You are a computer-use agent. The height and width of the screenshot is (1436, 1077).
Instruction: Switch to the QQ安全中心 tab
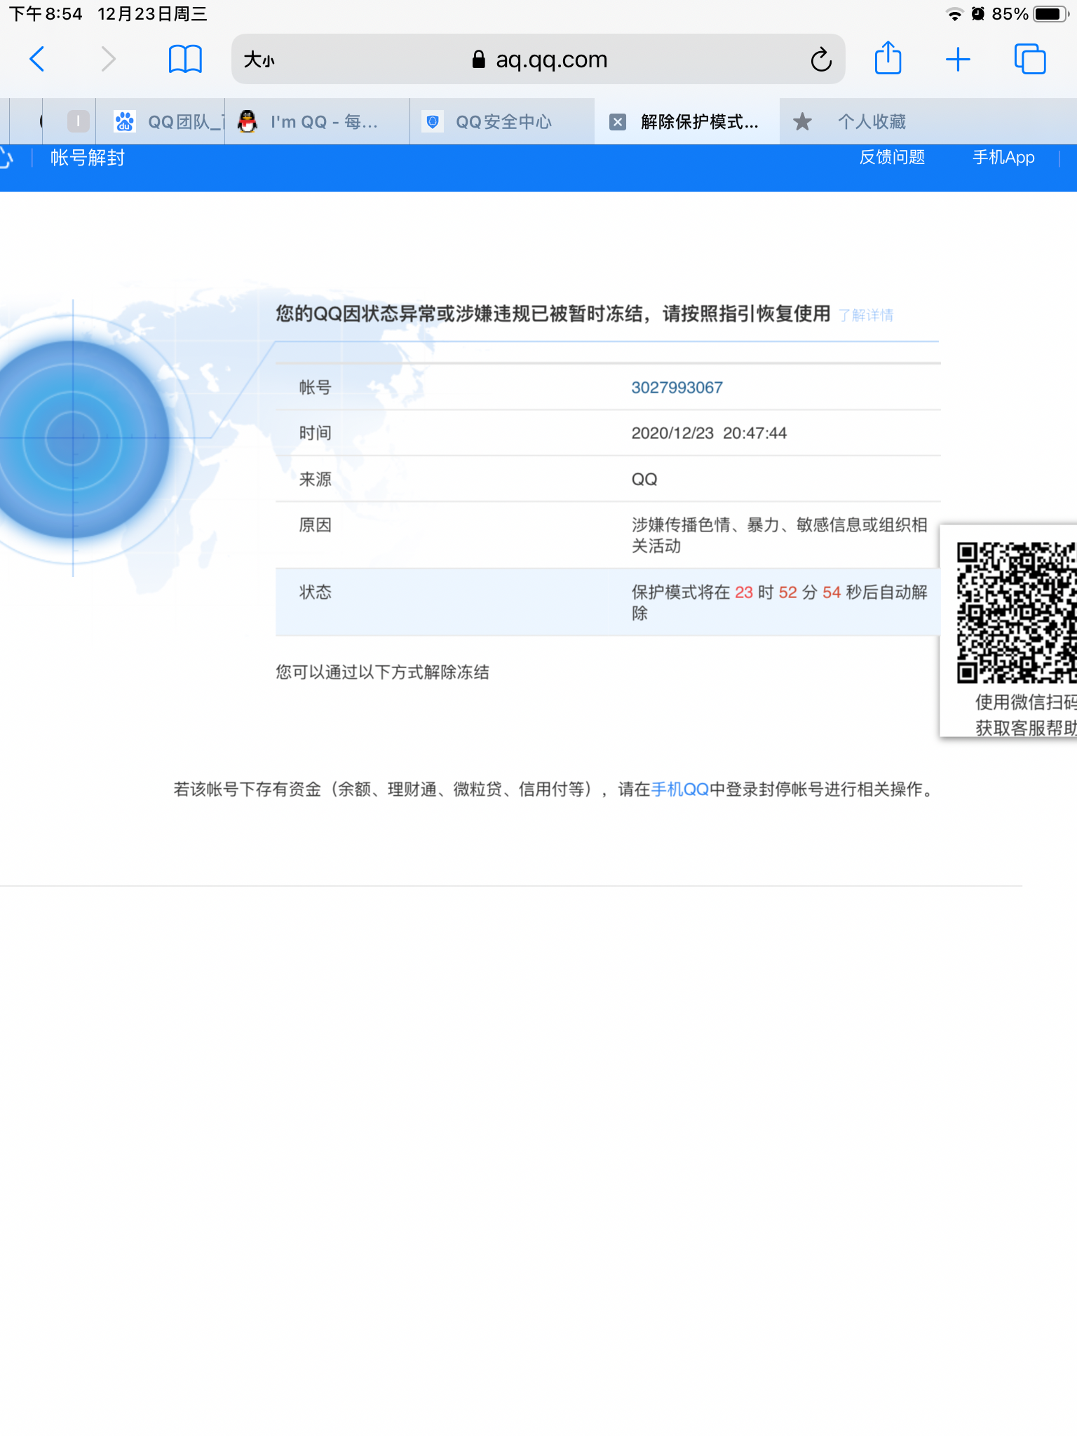(x=502, y=122)
